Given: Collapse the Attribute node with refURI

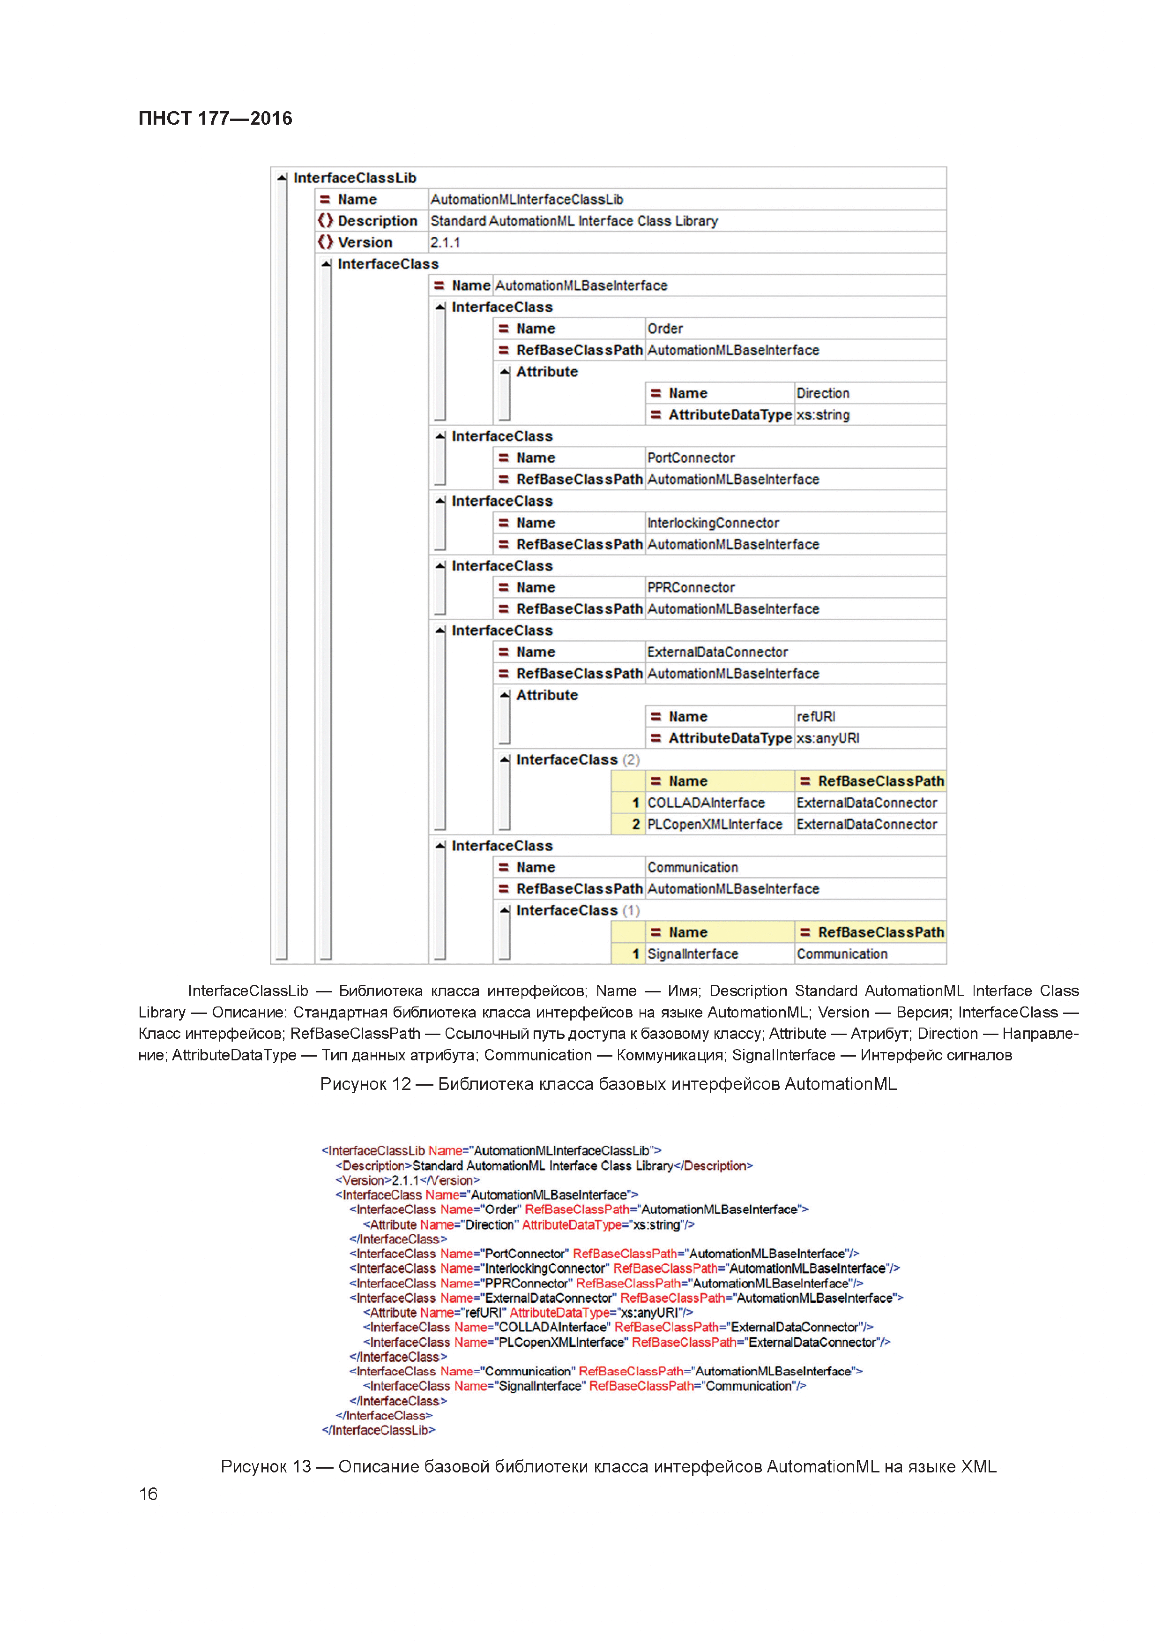Looking at the screenshot, I should pos(505,695).
